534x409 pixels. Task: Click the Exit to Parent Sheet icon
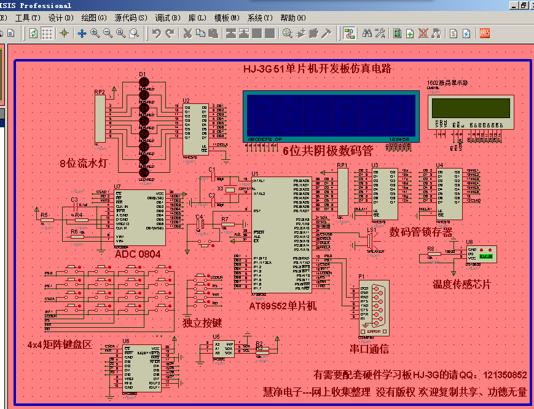pos(436,33)
